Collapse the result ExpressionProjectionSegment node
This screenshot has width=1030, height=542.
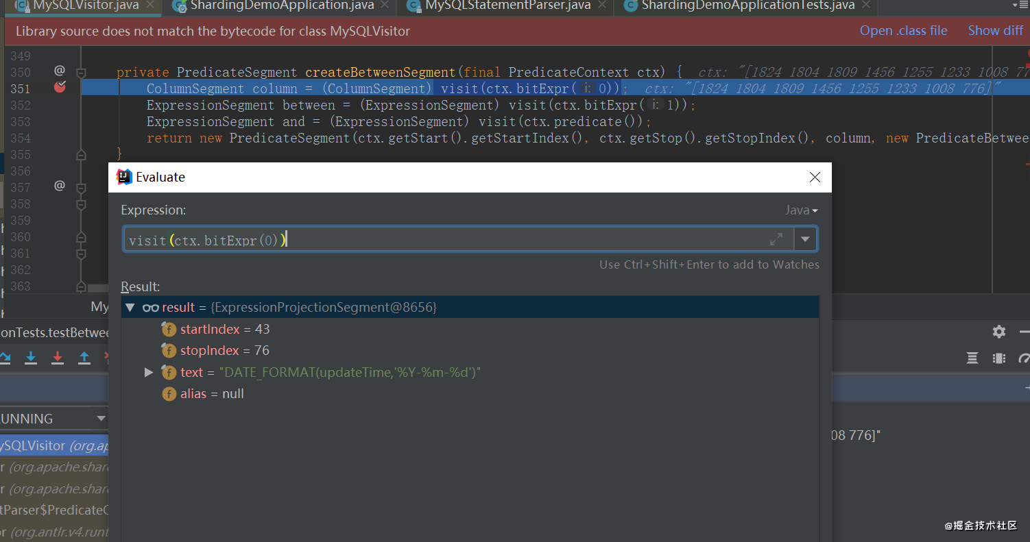(x=130, y=307)
